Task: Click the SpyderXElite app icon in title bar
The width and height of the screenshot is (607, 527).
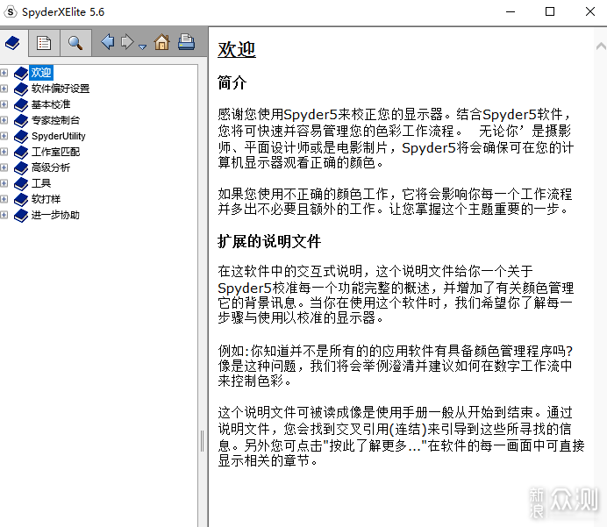Action: [11, 11]
